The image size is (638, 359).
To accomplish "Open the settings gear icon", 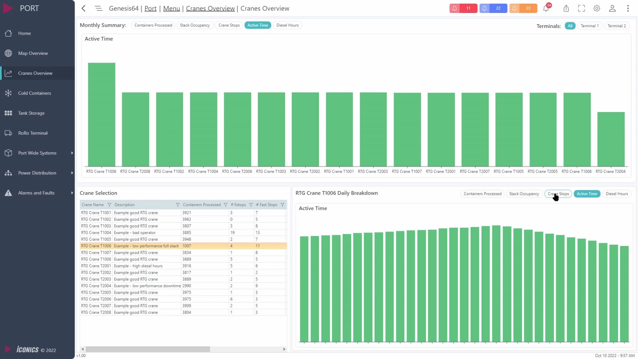I will [x=597, y=8].
